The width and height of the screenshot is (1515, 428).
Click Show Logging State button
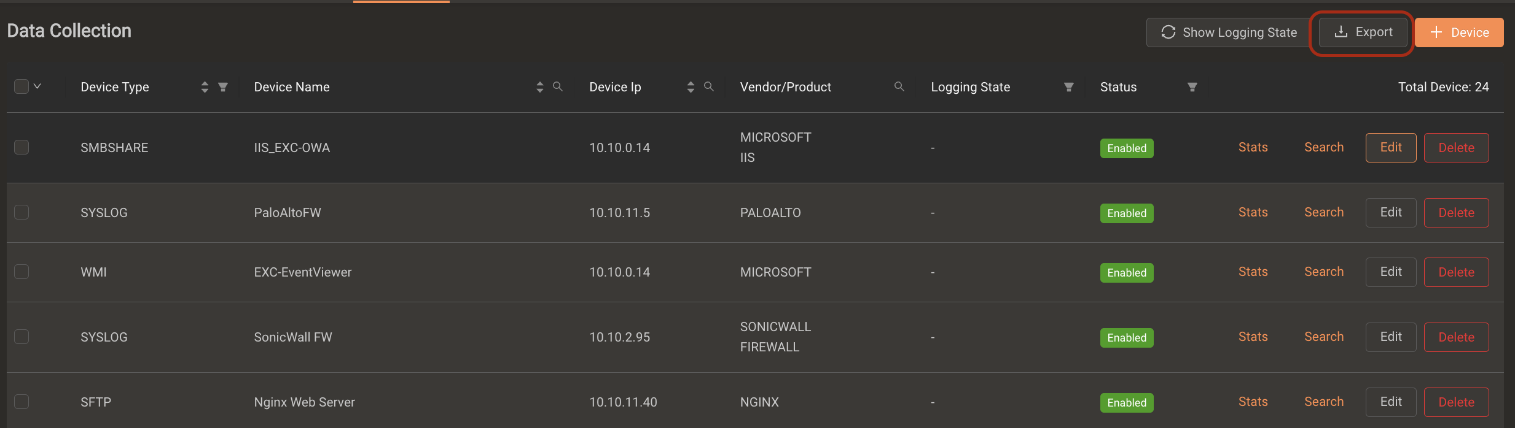1229,32
